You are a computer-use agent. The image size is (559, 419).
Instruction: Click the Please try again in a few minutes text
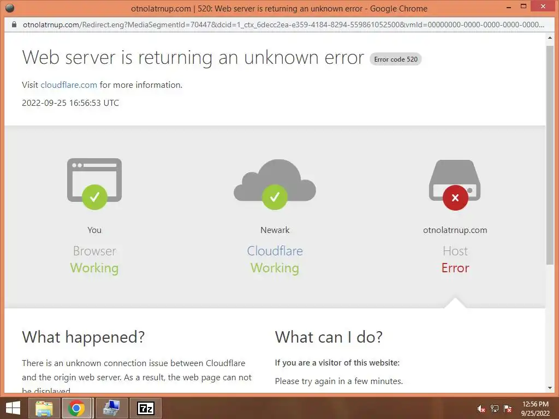(338, 381)
